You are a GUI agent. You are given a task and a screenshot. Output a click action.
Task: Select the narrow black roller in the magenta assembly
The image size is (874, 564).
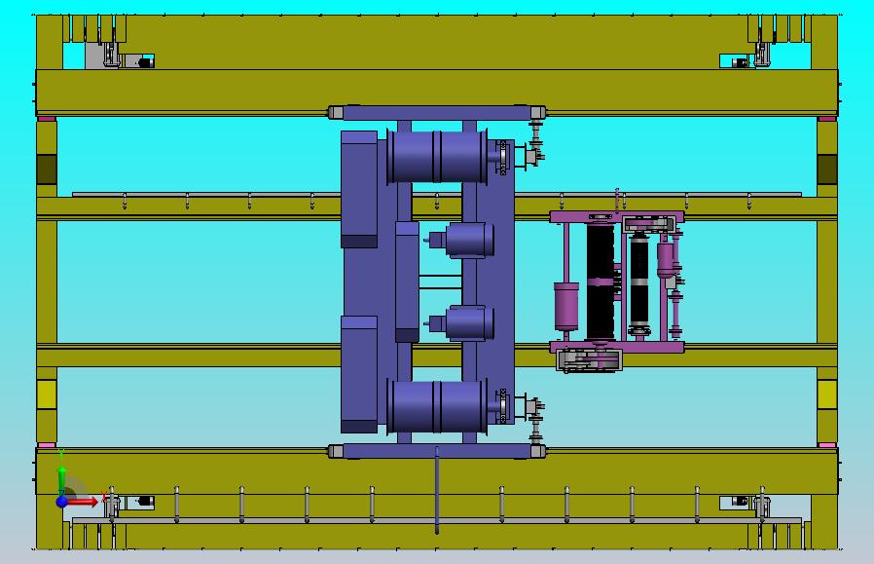click(638, 283)
